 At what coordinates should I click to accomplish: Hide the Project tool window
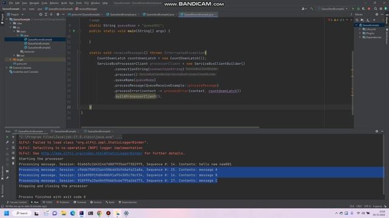[63, 15]
